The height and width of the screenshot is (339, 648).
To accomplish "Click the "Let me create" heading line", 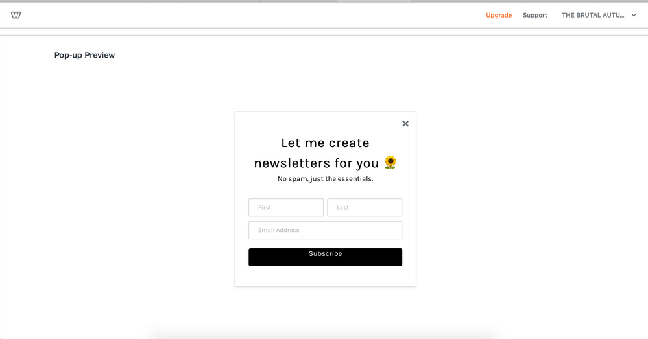I will coord(325,143).
